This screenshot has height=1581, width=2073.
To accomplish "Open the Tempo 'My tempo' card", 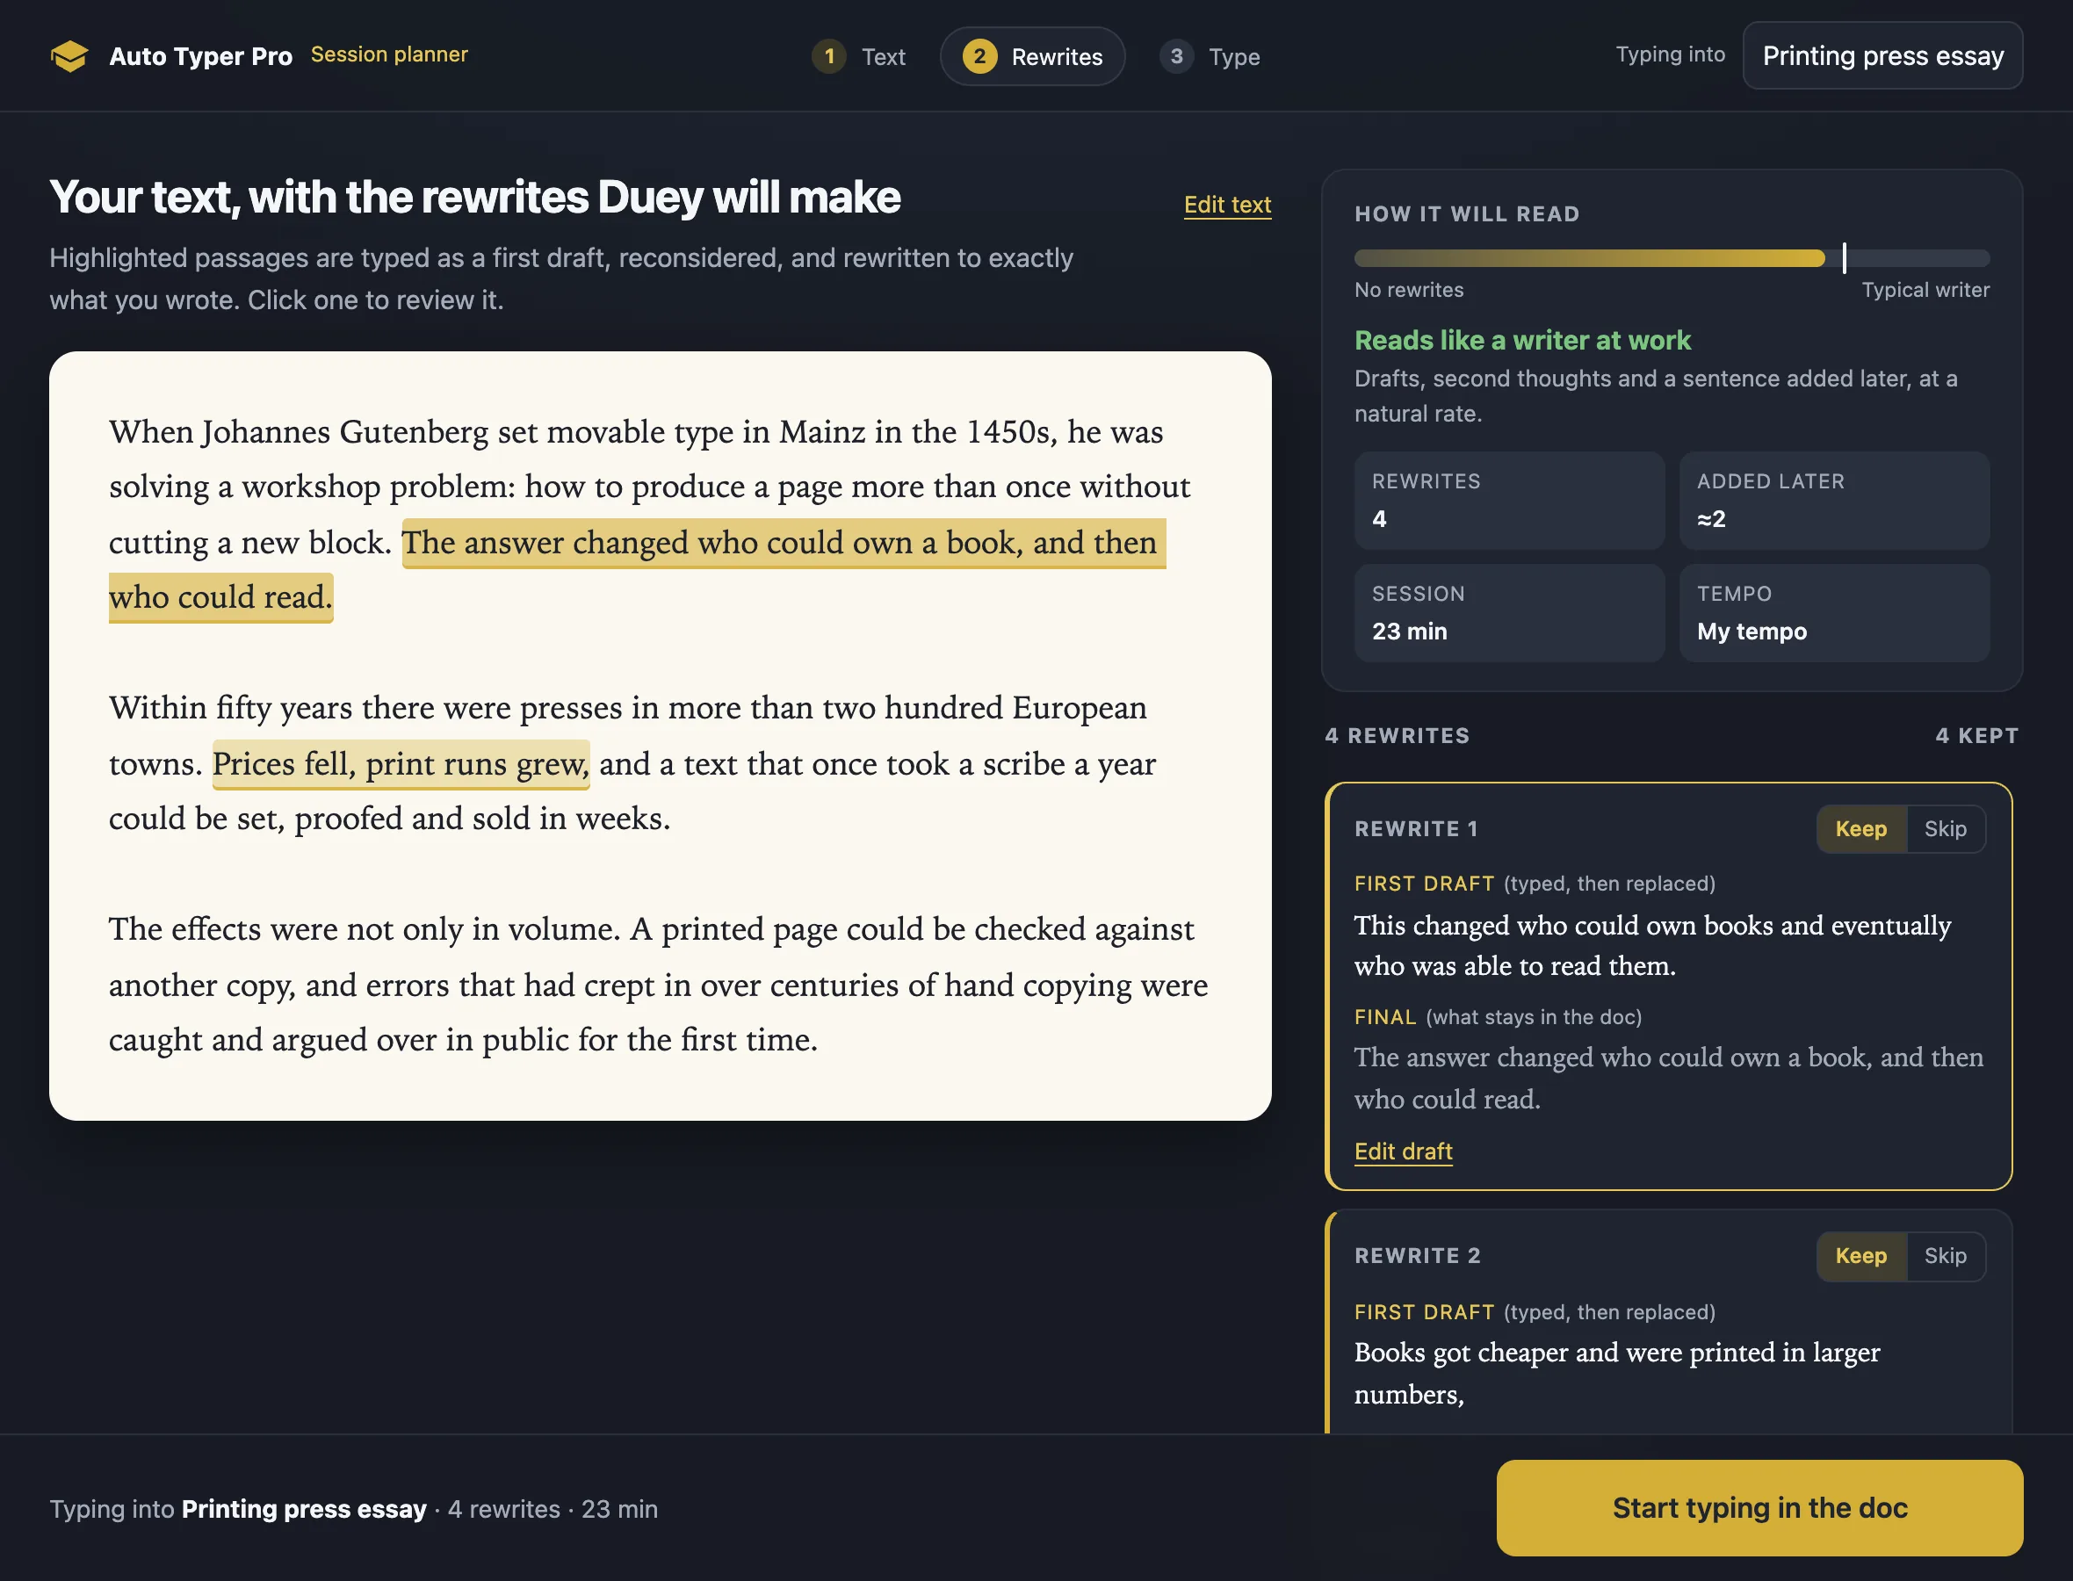I will (x=1834, y=613).
